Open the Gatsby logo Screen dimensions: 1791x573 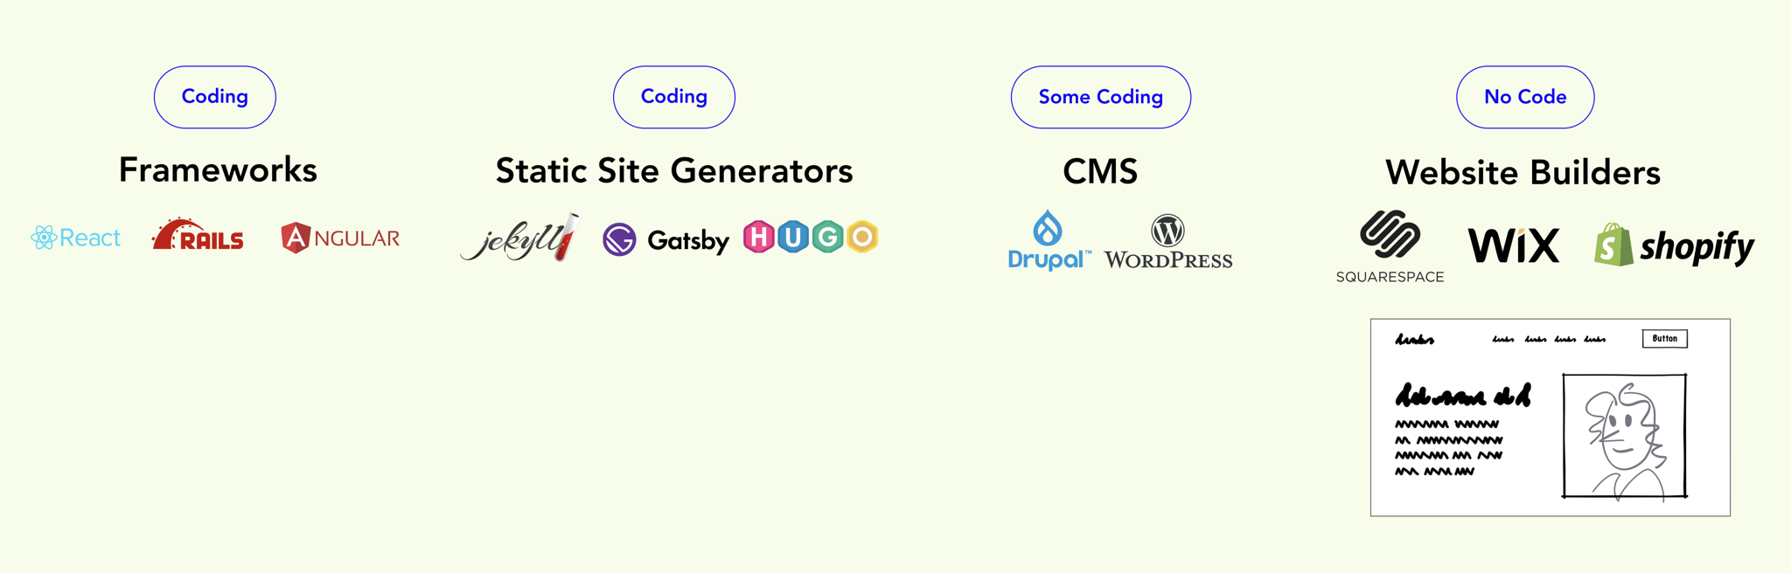tap(666, 239)
